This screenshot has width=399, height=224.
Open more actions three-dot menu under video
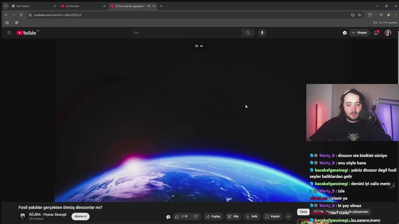click(x=288, y=217)
